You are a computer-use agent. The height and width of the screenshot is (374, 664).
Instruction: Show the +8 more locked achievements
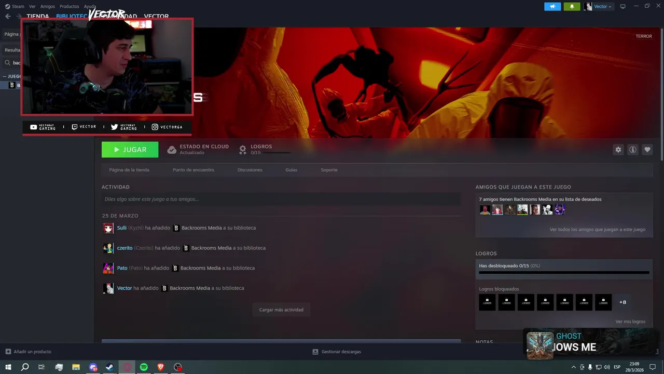pyautogui.click(x=622, y=302)
